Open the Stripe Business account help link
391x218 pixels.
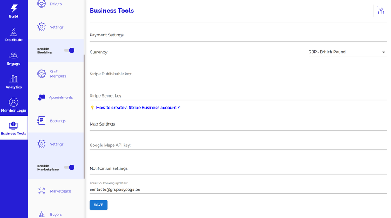(x=138, y=108)
